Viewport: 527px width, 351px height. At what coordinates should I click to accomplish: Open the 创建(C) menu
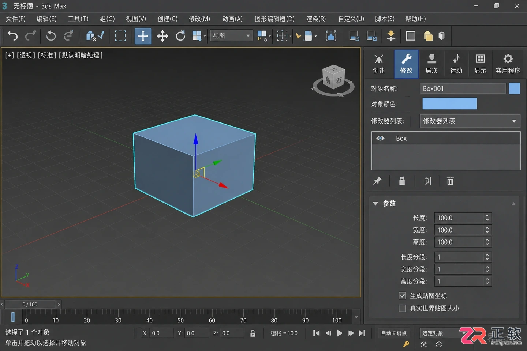pos(167,19)
